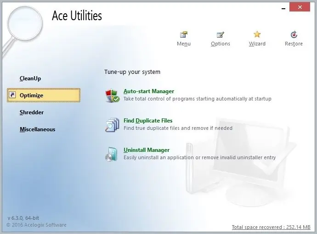
Task: Click the Menu text label
Action: (184, 44)
